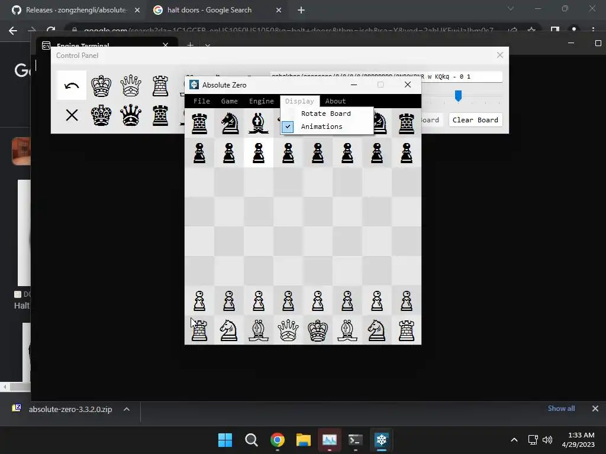The height and width of the screenshot is (454, 606).
Task: Close the Display menu via its header
Action: tap(299, 101)
